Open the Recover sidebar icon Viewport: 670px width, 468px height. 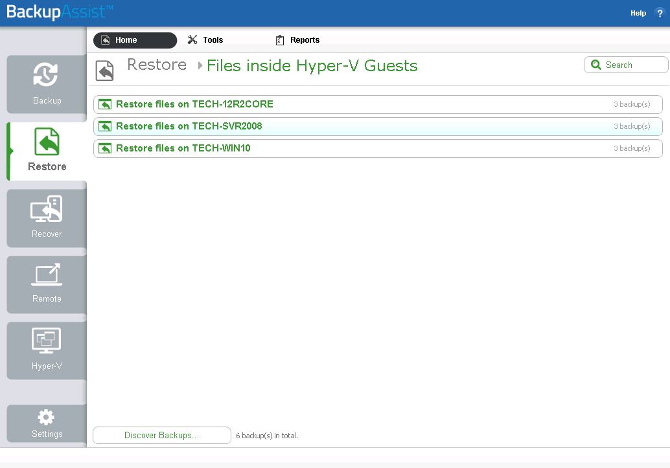pyautogui.click(x=47, y=209)
